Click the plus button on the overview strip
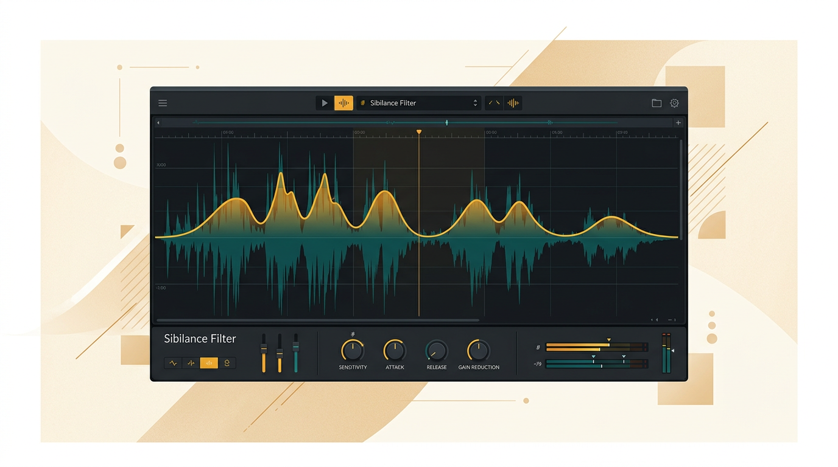The image size is (838, 467). click(x=678, y=123)
